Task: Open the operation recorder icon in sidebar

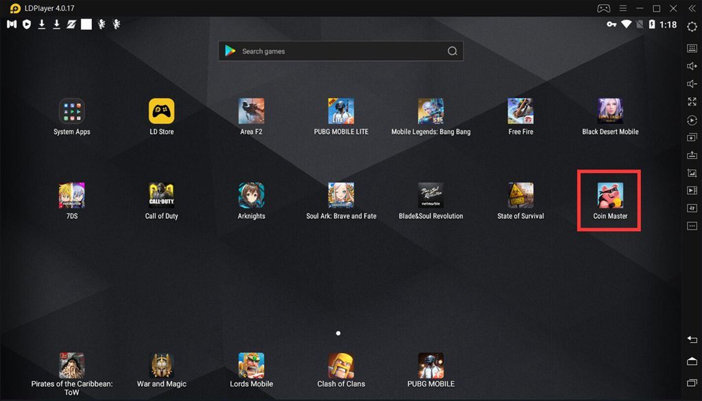Action: pos(692,120)
